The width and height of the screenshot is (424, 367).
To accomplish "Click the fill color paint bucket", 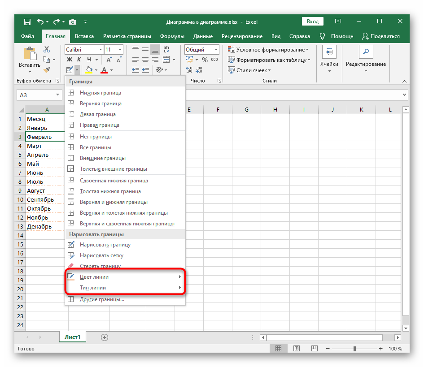I will (88, 70).
